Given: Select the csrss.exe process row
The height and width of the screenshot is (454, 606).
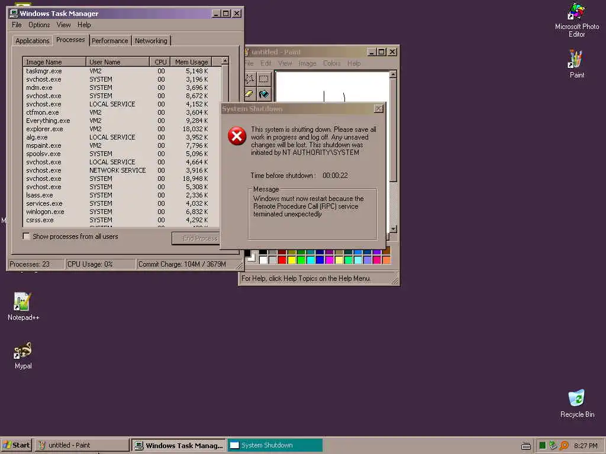Looking at the screenshot, I should point(122,220).
